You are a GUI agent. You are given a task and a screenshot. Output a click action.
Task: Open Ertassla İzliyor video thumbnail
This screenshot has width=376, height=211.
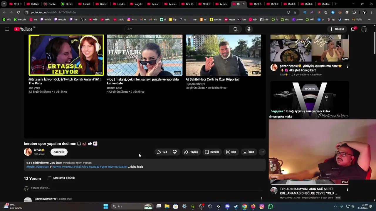[66, 55]
